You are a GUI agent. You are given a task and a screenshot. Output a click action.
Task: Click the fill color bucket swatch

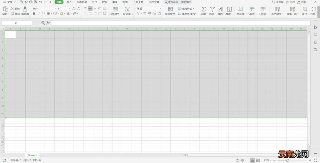[x=62, y=14]
